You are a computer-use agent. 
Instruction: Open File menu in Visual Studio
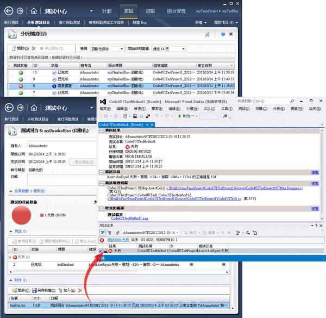click(105, 109)
